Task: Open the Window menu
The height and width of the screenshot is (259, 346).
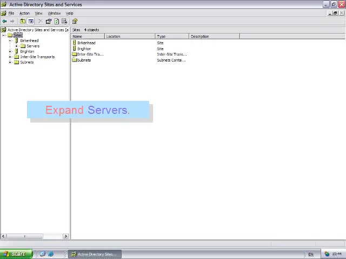Action: [54, 13]
